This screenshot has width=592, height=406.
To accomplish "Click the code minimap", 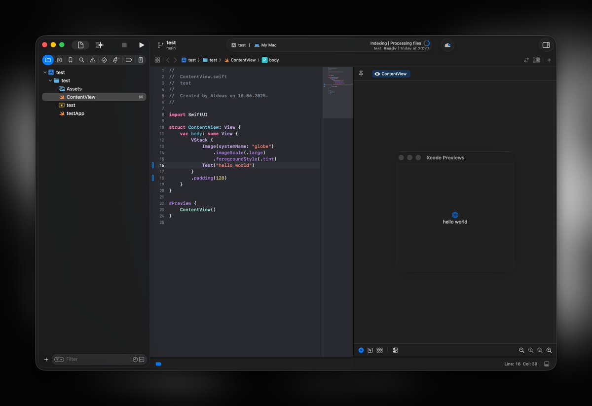I will (x=337, y=92).
